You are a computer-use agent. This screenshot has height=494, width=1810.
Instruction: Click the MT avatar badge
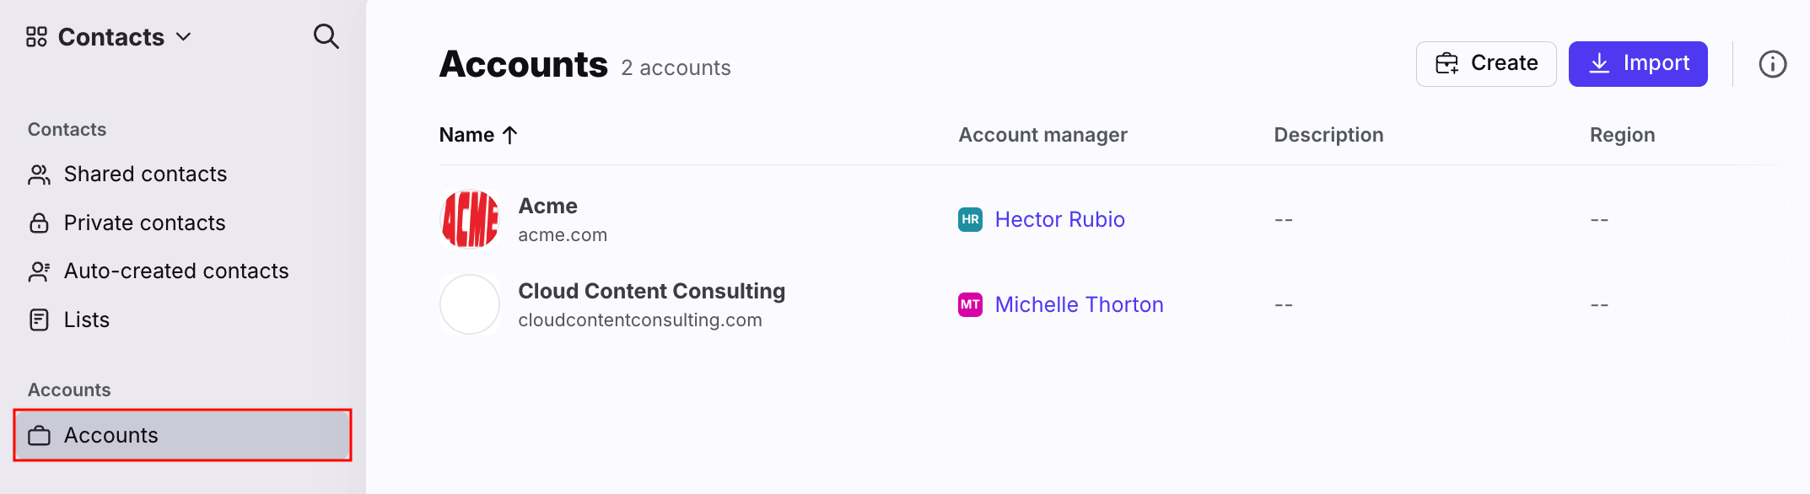970,304
